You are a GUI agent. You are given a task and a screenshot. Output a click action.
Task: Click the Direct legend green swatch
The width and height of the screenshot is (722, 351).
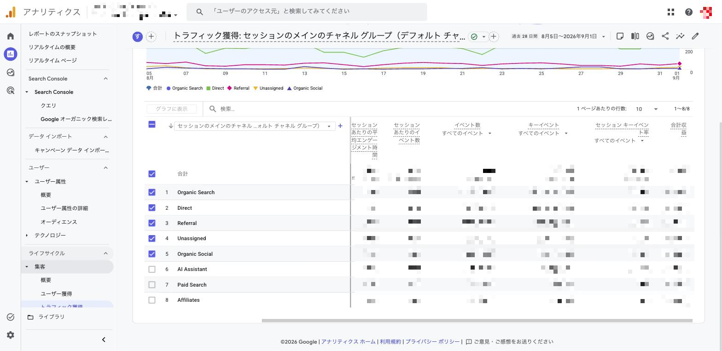209,88
